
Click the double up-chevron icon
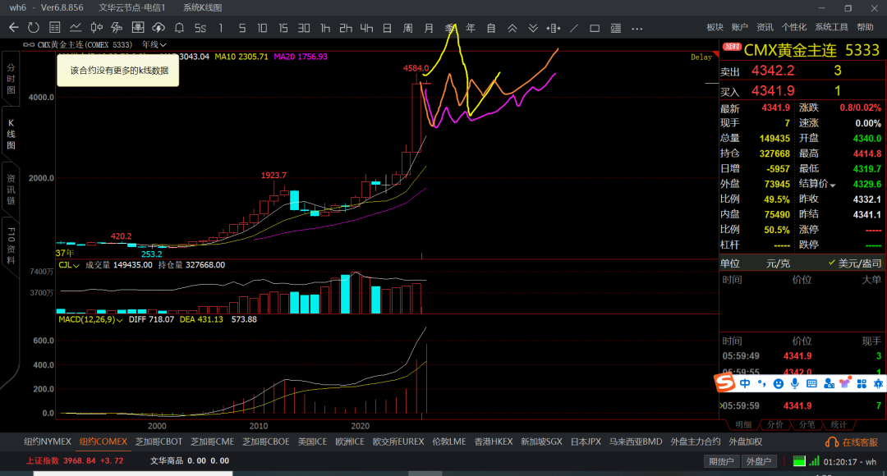[512, 28]
